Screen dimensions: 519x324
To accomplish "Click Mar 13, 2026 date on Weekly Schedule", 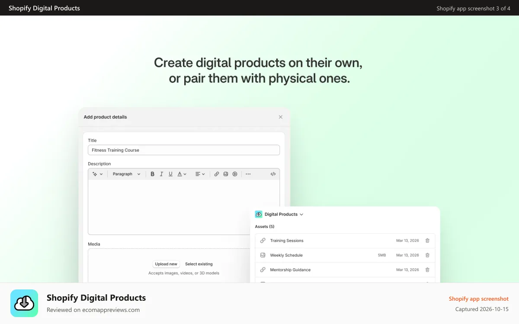I will (x=407, y=255).
